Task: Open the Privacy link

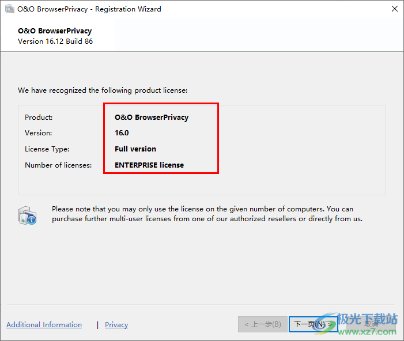Action: click(116, 324)
